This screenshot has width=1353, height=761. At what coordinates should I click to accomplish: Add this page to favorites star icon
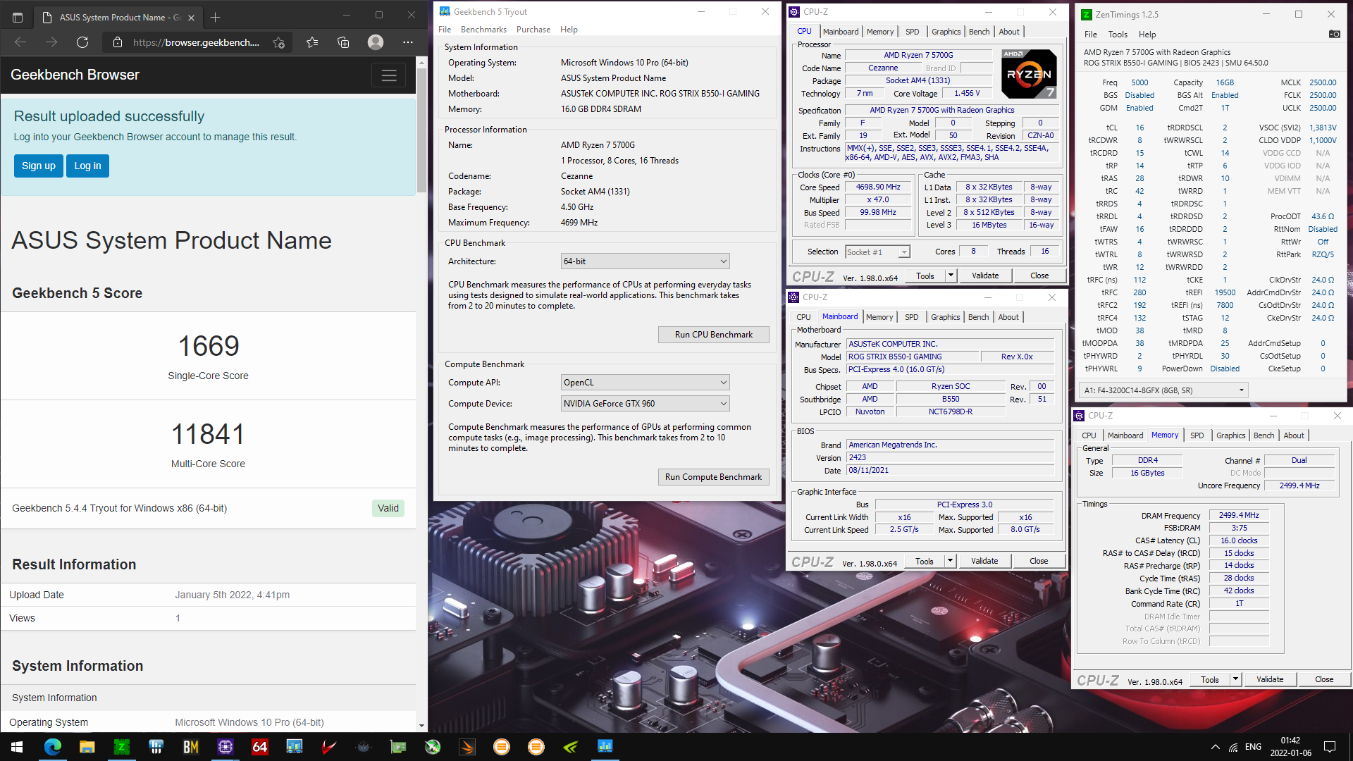279,42
